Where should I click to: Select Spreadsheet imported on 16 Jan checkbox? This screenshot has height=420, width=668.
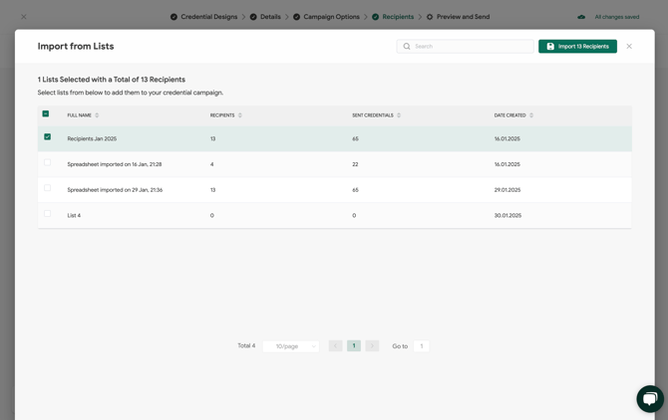coord(47,162)
